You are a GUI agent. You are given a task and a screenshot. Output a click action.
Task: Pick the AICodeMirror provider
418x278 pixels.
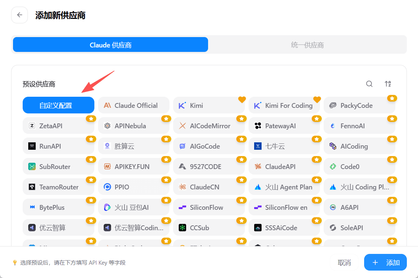[209, 126]
